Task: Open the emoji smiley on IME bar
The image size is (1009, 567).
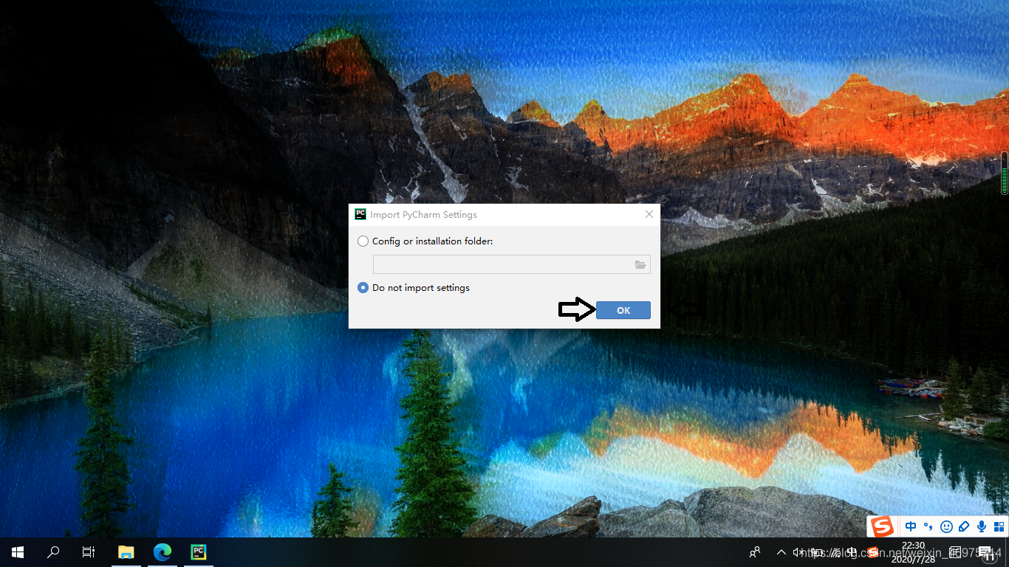Action: click(946, 526)
